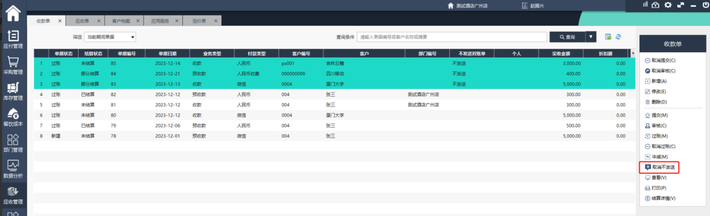The height and width of the screenshot is (216, 710).
Task: Open 采购管理 shopping cart in sidebar
Action: tap(13, 65)
